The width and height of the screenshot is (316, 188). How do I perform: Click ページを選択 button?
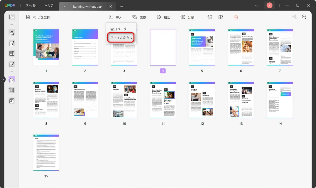38,17
